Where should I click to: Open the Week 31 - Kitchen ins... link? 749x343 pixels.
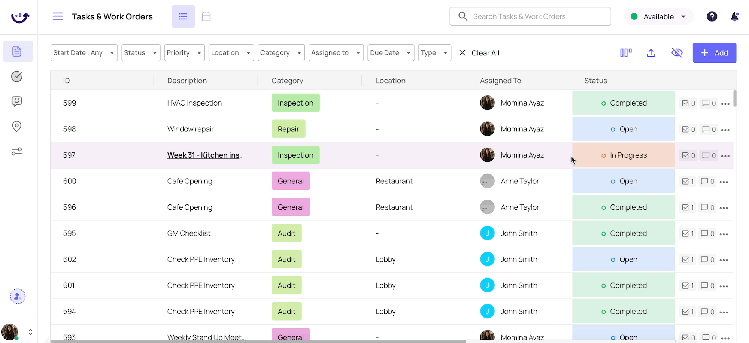[x=205, y=155]
